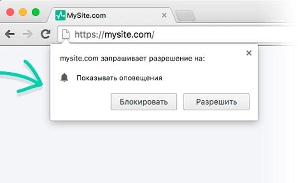Click the Показывать оповещения label
298x183 pixels.
tap(119, 78)
